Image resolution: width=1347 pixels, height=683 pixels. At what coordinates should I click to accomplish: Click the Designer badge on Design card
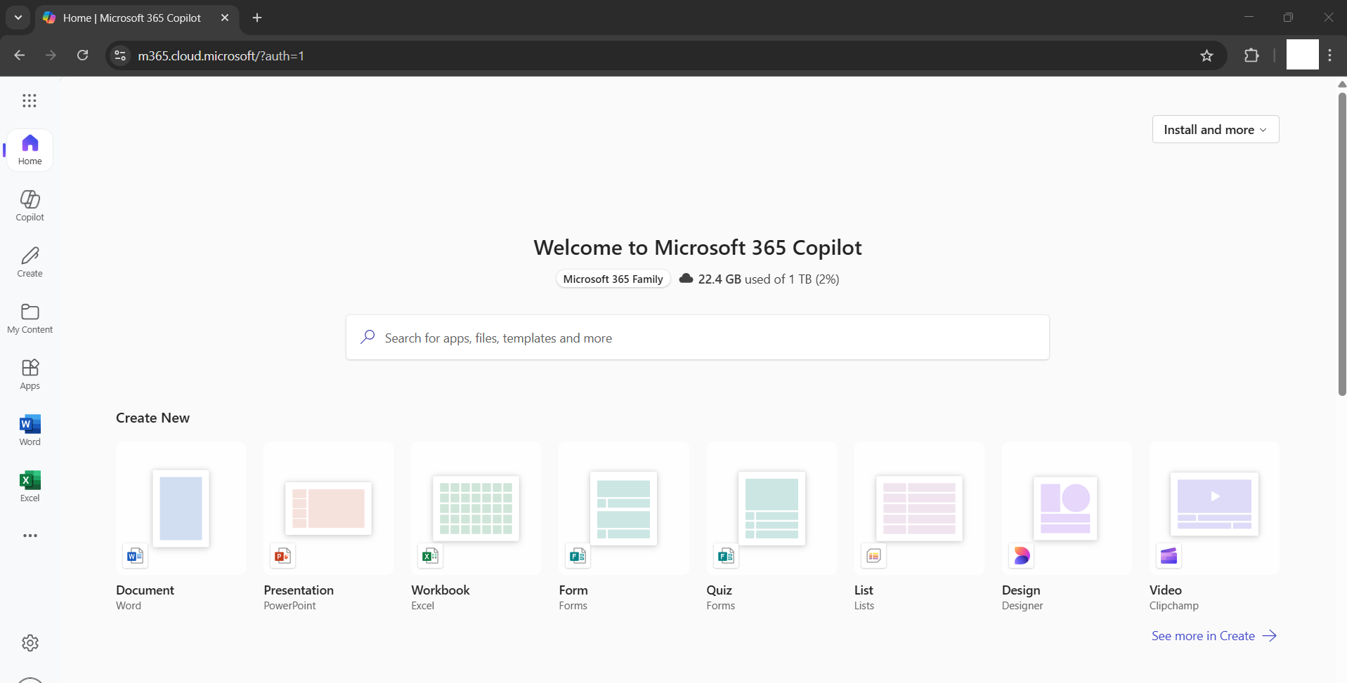pyautogui.click(x=1021, y=556)
